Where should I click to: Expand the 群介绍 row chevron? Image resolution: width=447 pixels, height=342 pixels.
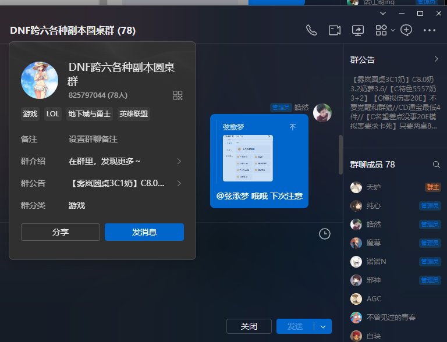pyautogui.click(x=179, y=161)
